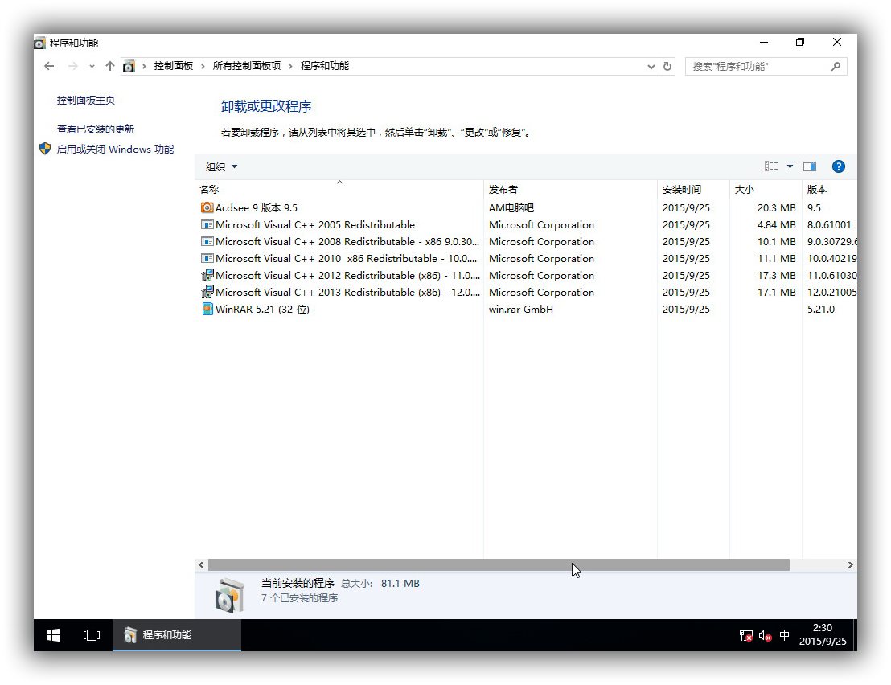Click publisher win.rar GmbH
The image size is (891, 685).
coord(521,309)
